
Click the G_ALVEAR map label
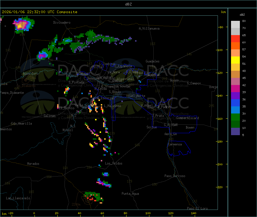tap(171, 125)
